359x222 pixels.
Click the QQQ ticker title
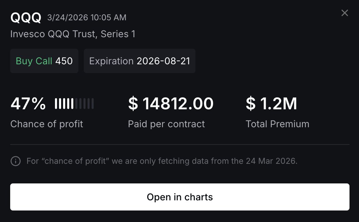pyautogui.click(x=26, y=17)
